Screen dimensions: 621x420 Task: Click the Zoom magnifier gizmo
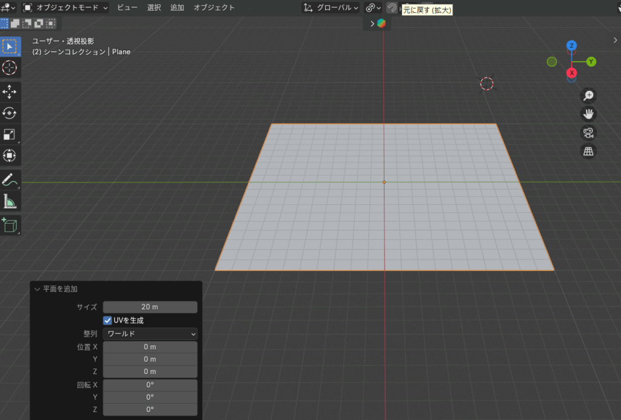point(588,95)
